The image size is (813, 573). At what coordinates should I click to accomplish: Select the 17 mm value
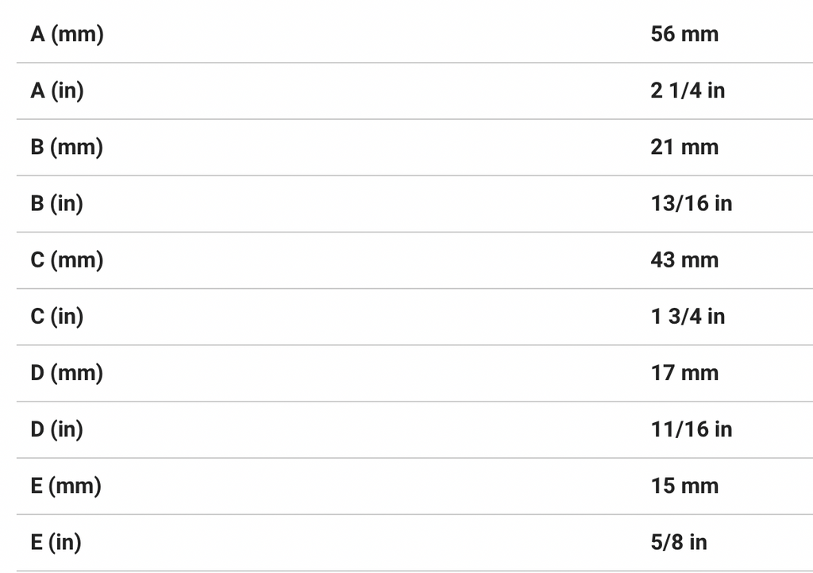pyautogui.click(x=684, y=373)
